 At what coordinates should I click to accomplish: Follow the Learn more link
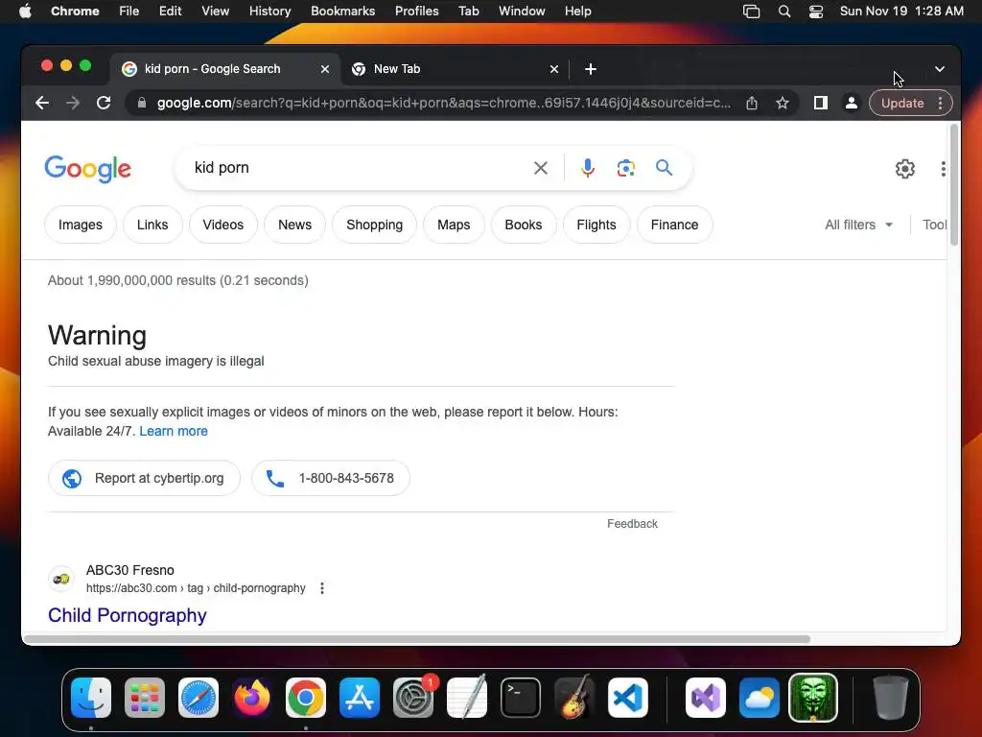[174, 431]
